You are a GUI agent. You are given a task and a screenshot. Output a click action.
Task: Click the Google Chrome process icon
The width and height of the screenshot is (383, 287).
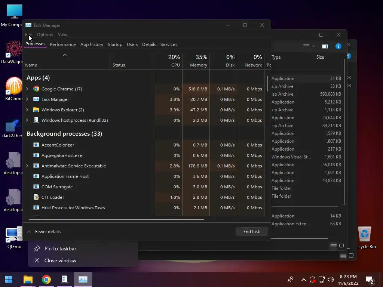pos(36,89)
